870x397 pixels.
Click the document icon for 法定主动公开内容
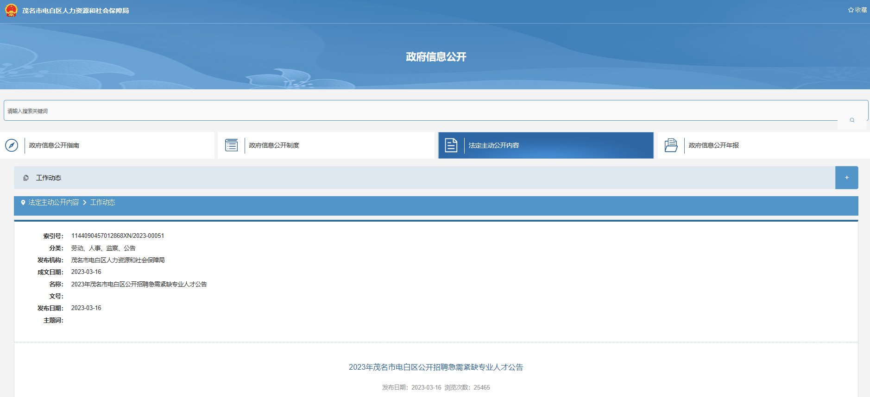click(451, 145)
